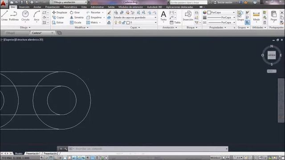Image resolution: width=285 pixels, height=160 pixels.
Task: Click the Empalme (fillet) tool
Action: [x=94, y=17]
